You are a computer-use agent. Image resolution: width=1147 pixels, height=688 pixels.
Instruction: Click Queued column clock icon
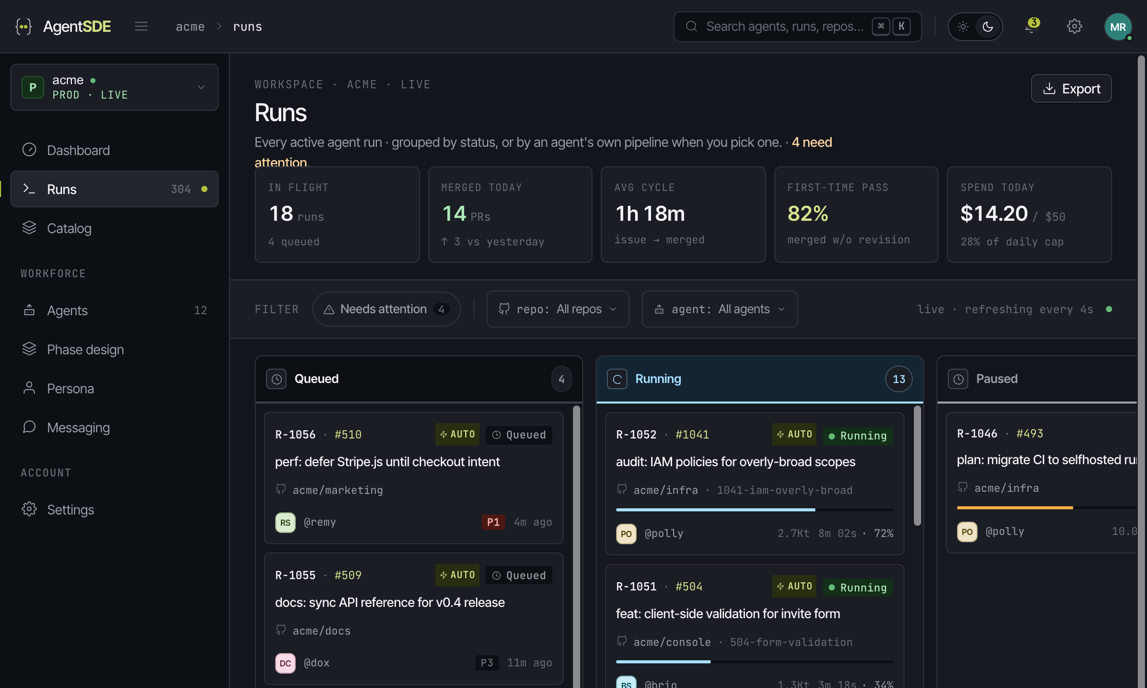tap(276, 379)
